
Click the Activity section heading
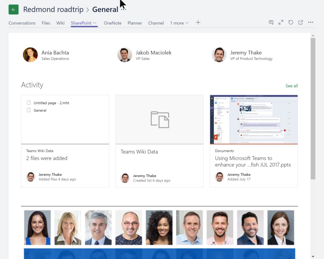tap(32, 85)
